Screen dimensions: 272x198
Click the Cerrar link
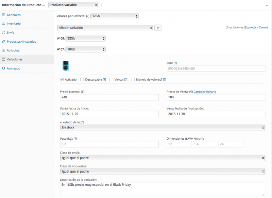[263, 27]
